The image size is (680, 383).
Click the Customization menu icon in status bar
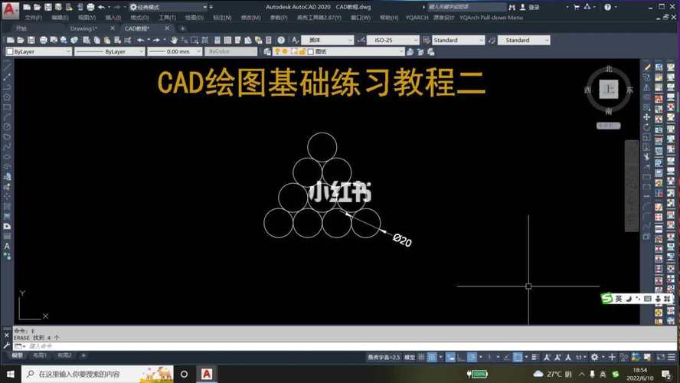point(672,357)
